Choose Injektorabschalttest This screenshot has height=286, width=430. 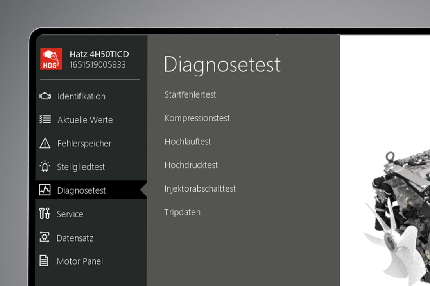[x=200, y=189]
